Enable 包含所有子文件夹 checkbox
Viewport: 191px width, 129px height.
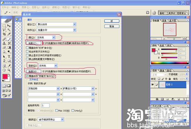tap(27, 51)
